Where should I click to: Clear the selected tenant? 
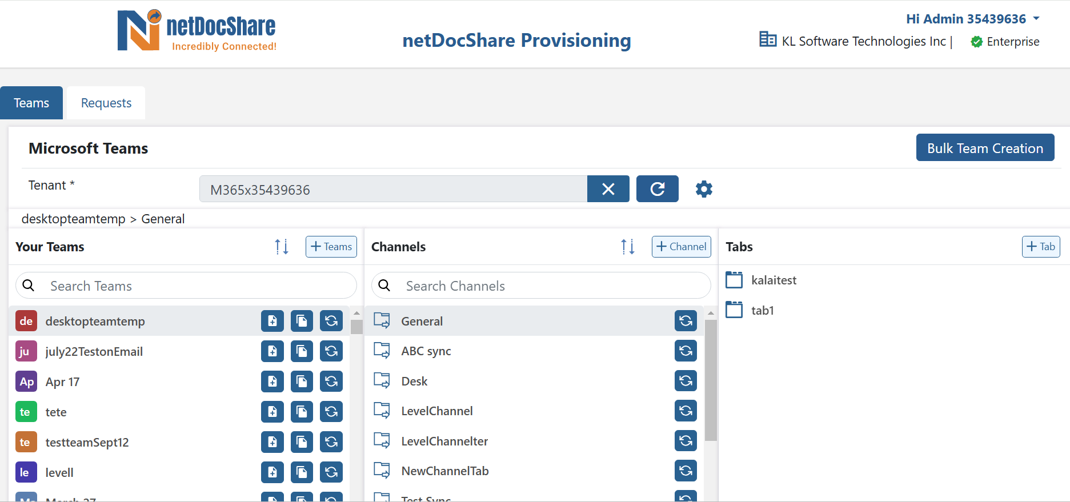(x=608, y=189)
